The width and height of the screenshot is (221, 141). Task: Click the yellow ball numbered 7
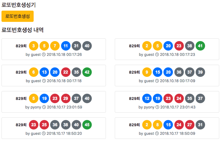[x=55, y=46]
